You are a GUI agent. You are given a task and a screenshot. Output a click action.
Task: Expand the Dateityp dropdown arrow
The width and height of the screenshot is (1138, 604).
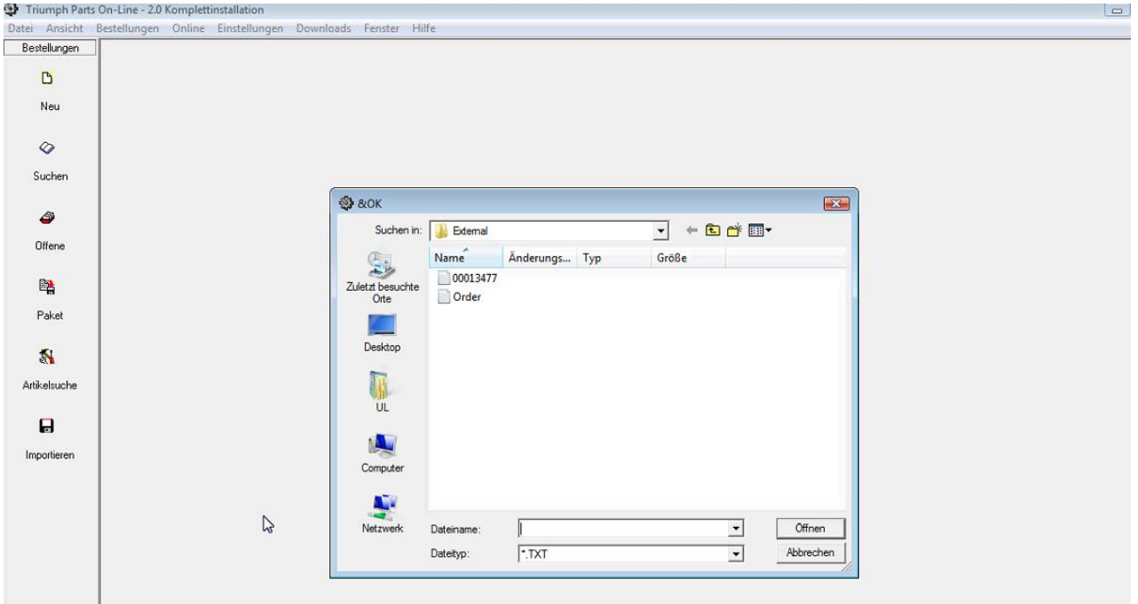[x=735, y=554]
